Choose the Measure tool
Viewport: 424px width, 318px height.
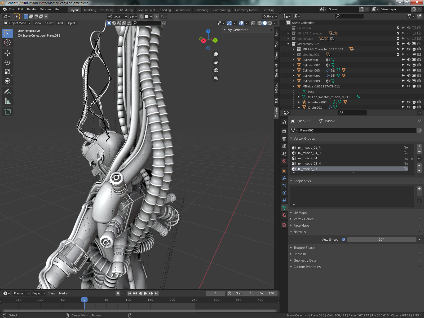[x=7, y=101]
